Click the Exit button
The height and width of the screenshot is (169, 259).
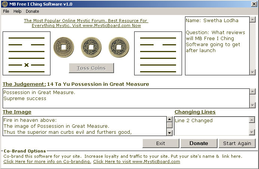click(161, 143)
